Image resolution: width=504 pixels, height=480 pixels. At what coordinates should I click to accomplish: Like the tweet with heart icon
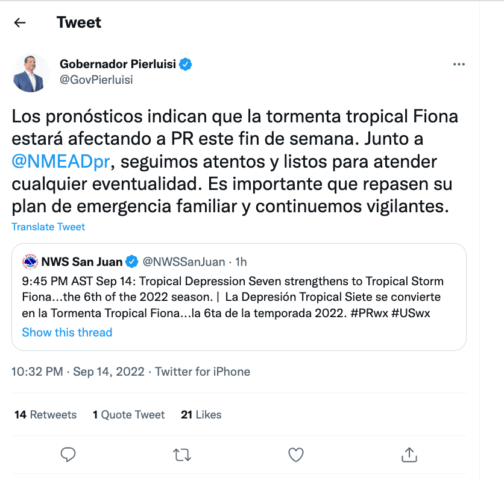pyautogui.click(x=295, y=453)
